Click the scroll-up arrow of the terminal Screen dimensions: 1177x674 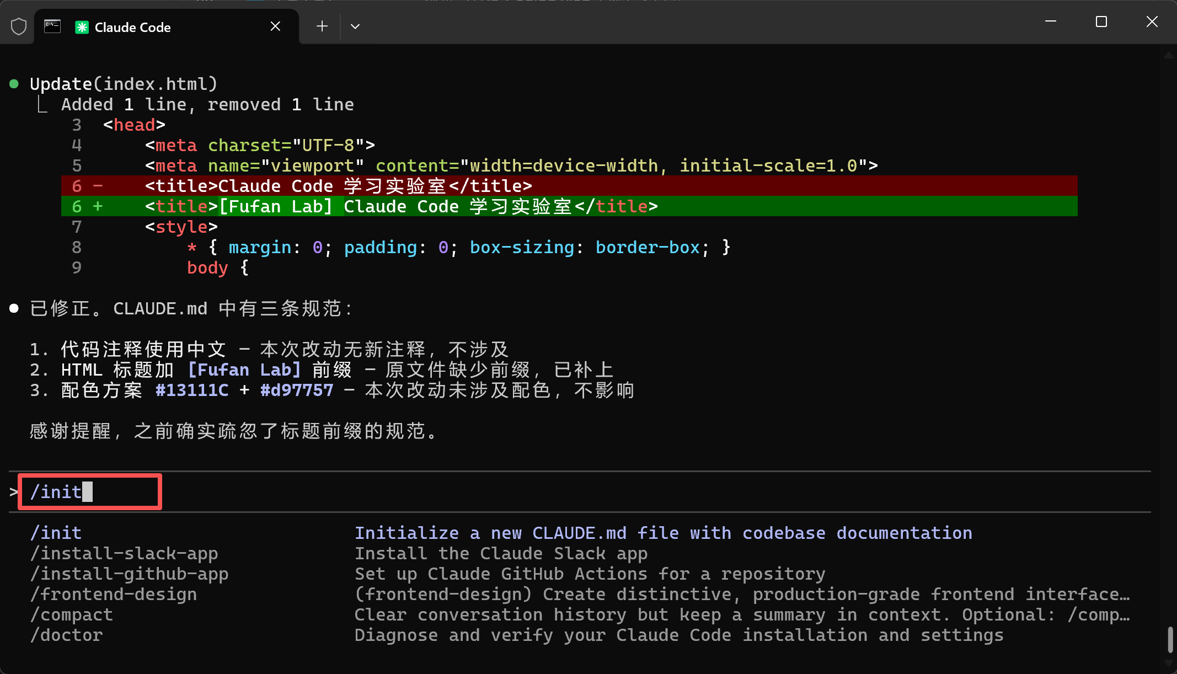coord(1168,55)
